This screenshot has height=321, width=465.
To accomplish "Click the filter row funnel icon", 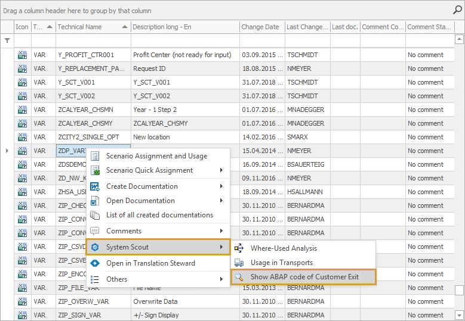I will (7, 40).
